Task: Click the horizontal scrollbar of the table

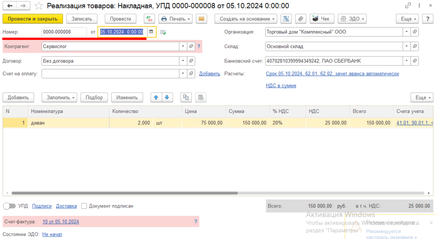Action: (x=128, y=193)
